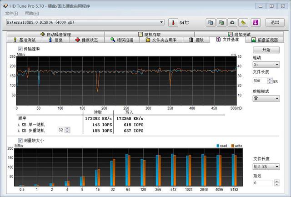
Task: Click the sequential read value 173292 KB/s
Action: click(99, 118)
